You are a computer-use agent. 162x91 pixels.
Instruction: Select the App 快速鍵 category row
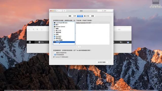64,40
